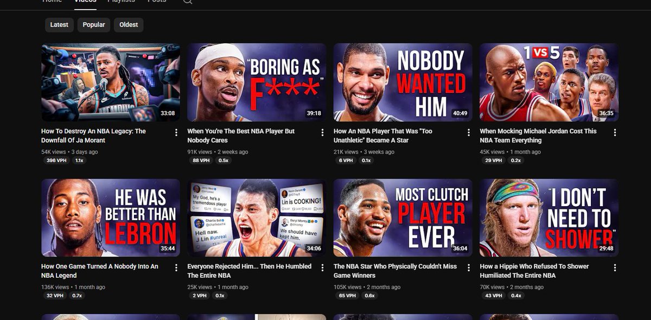Open options menu for Hippie Refused To Shower video
Image resolution: width=651 pixels, height=320 pixels.
615,267
